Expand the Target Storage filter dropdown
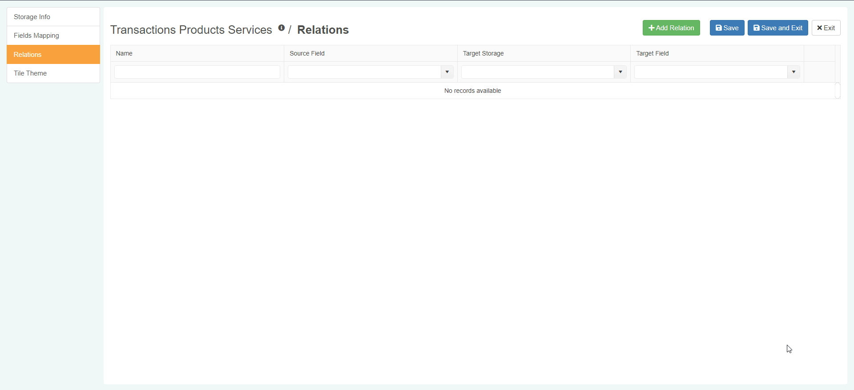 (620, 72)
